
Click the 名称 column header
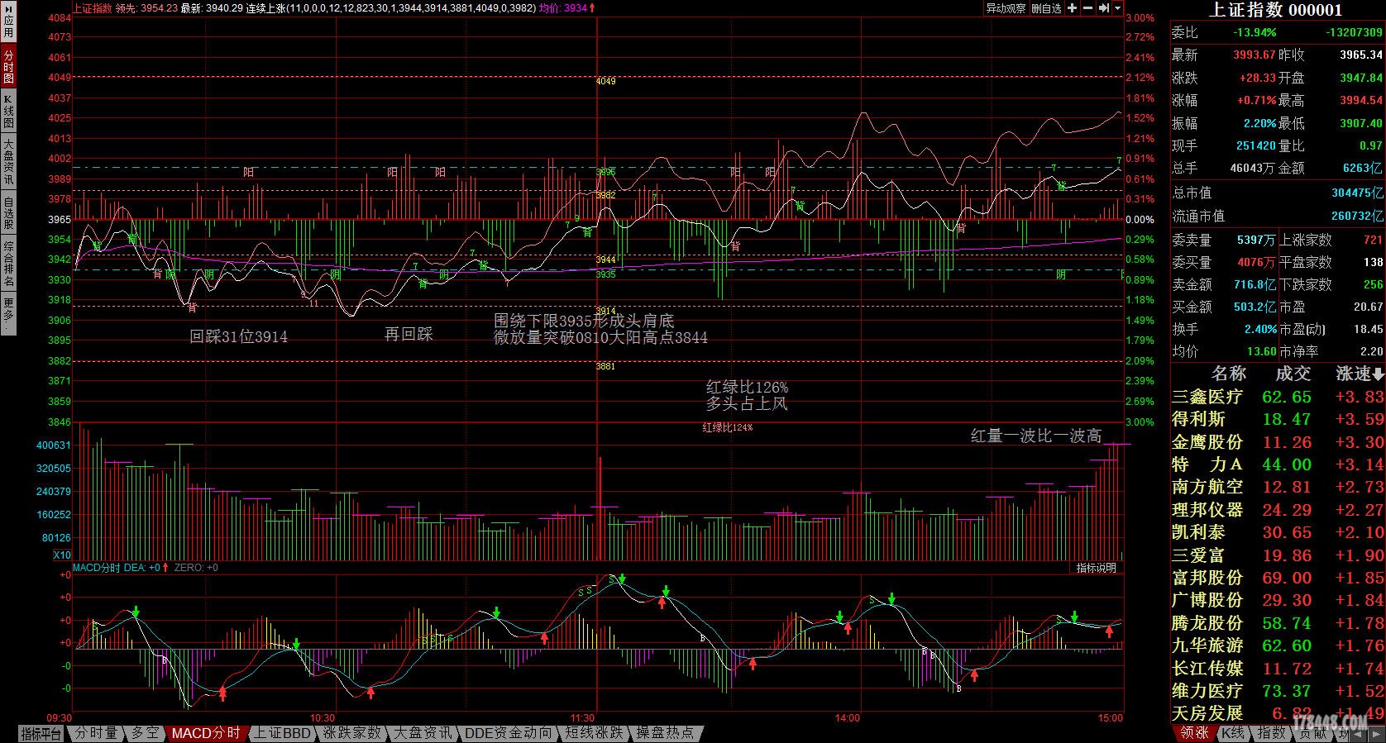tap(1228, 374)
